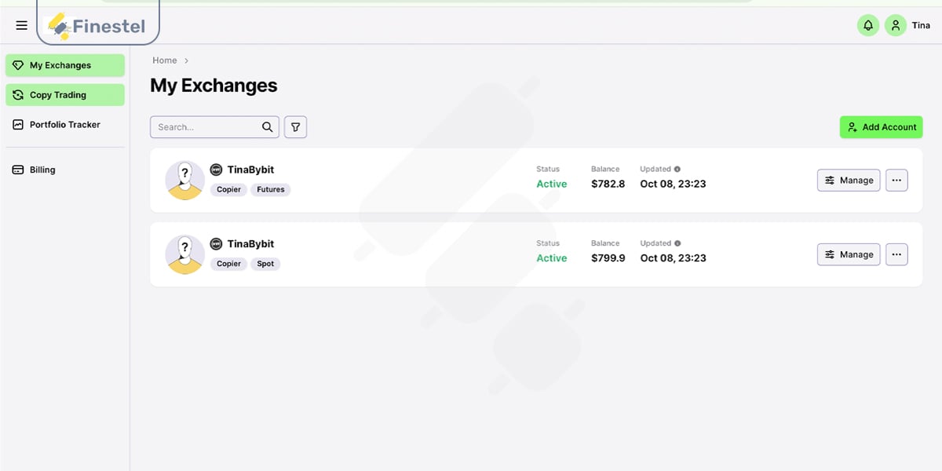
Task: Open more options for the Spot account
Action: tap(896, 254)
